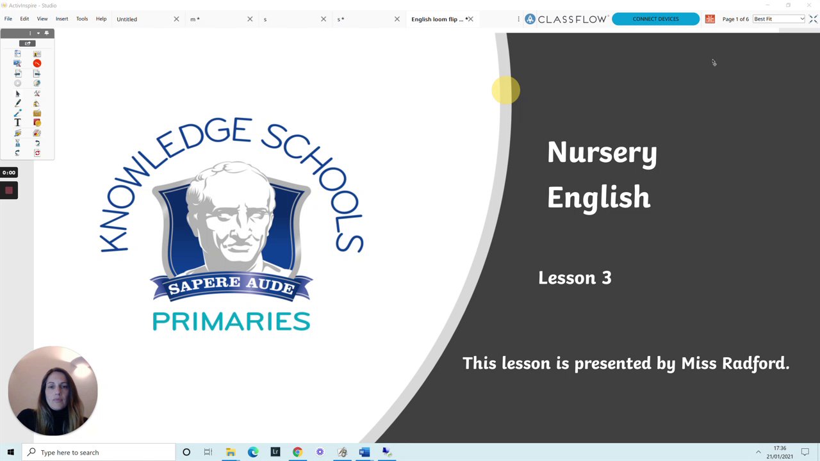This screenshot has height=461, width=820.
Task: Click the 'Nursery' heading on the slide
Action: (x=602, y=154)
